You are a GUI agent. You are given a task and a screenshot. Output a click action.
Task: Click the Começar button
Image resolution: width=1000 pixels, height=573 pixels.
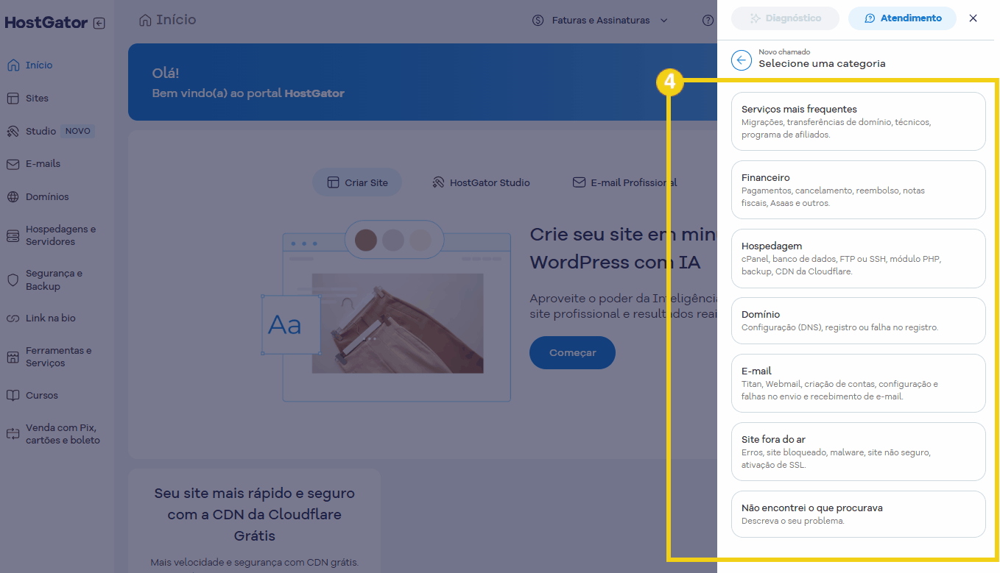coord(572,353)
